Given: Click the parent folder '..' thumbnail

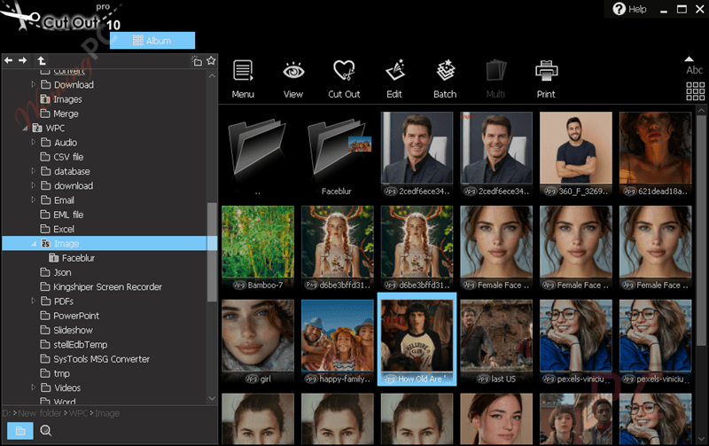Looking at the screenshot, I should pos(257,153).
